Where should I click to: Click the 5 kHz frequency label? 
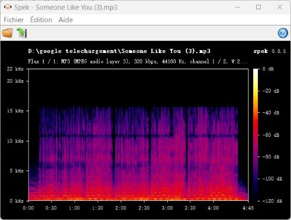coord(16,171)
